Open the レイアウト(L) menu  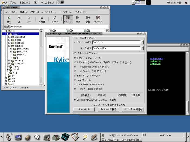point(49,12)
